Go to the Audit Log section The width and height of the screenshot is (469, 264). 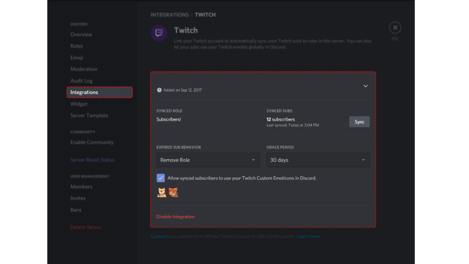(81, 81)
